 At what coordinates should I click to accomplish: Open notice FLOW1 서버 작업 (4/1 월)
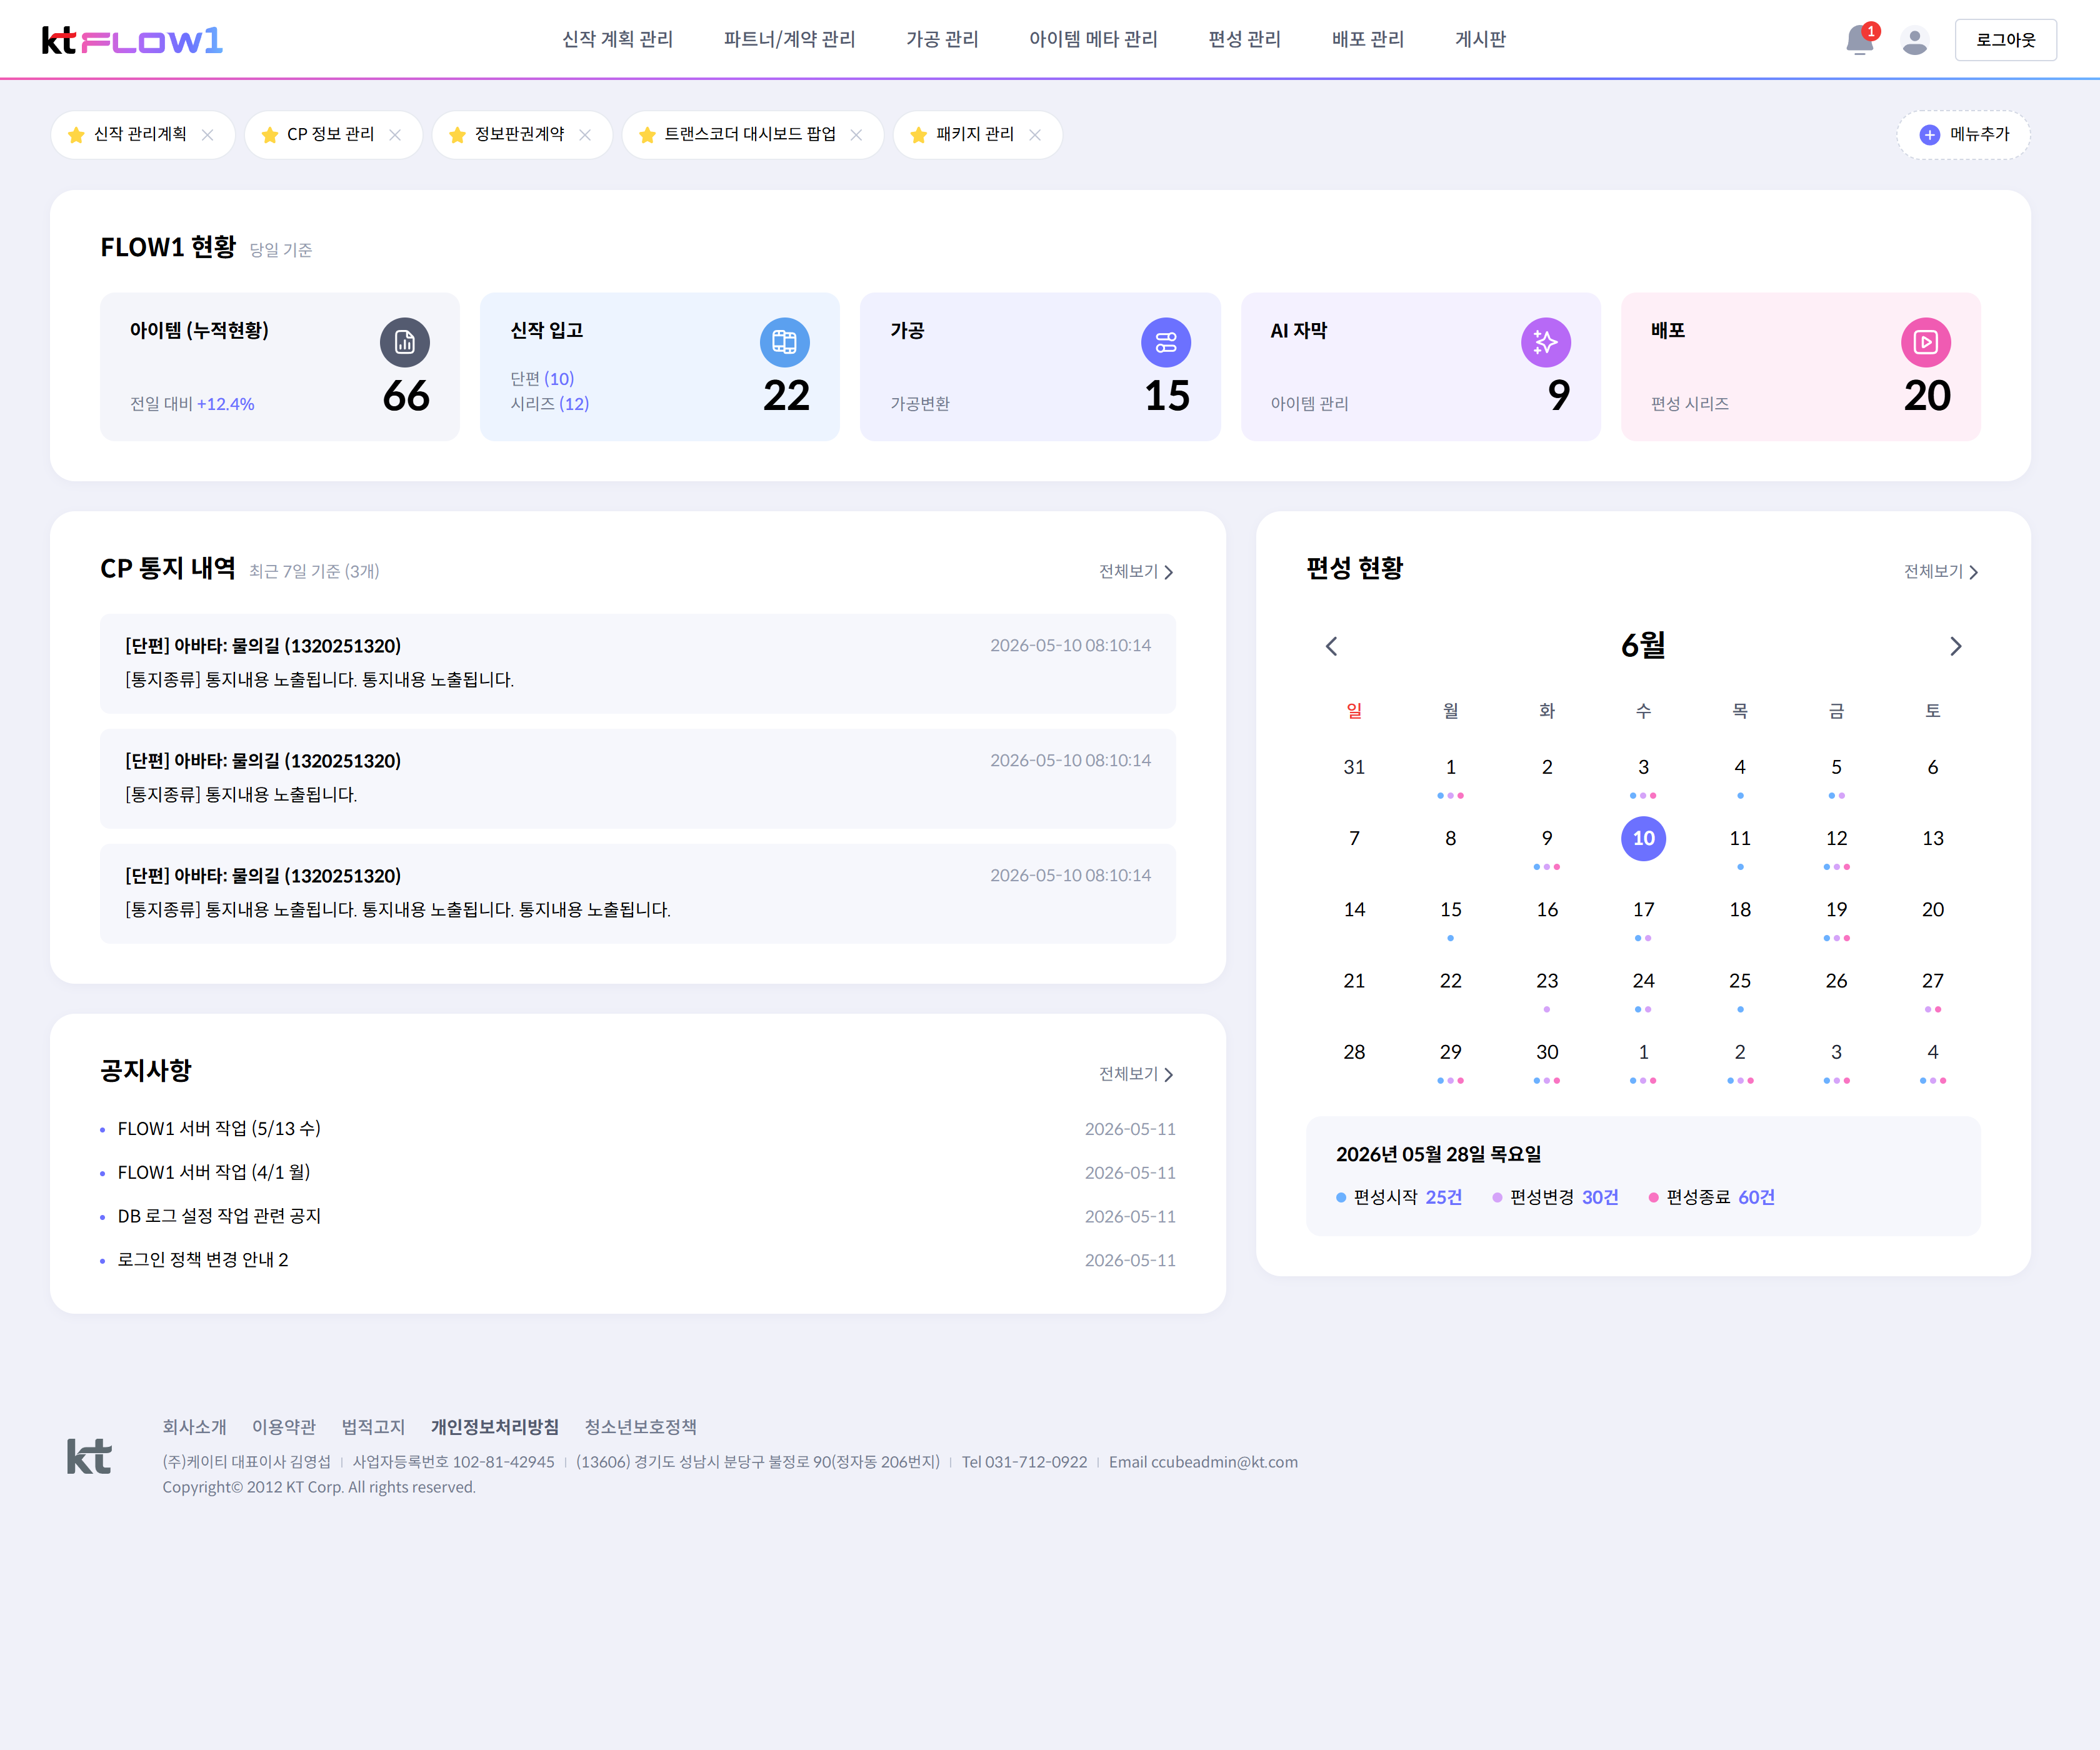[214, 1172]
